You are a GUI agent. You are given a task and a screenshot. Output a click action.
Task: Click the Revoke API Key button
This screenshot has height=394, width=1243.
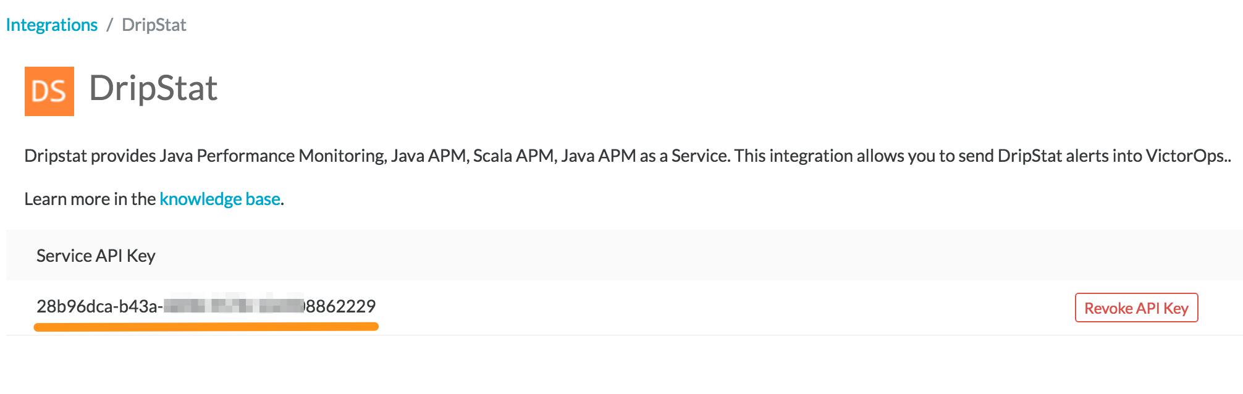[x=1137, y=308]
